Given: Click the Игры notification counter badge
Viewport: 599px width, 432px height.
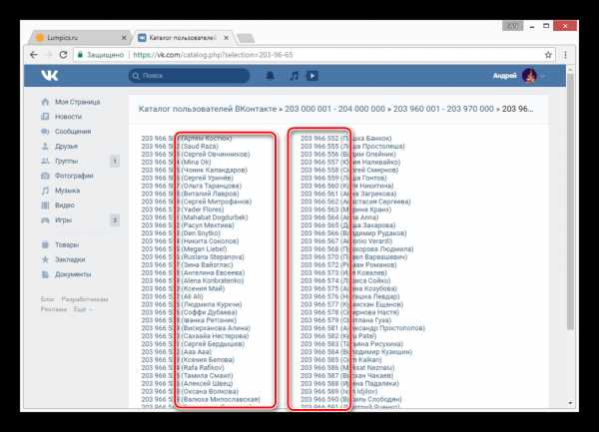Looking at the screenshot, I should [115, 219].
